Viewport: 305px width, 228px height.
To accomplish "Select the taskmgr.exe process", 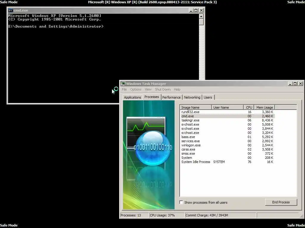I will point(227,121).
